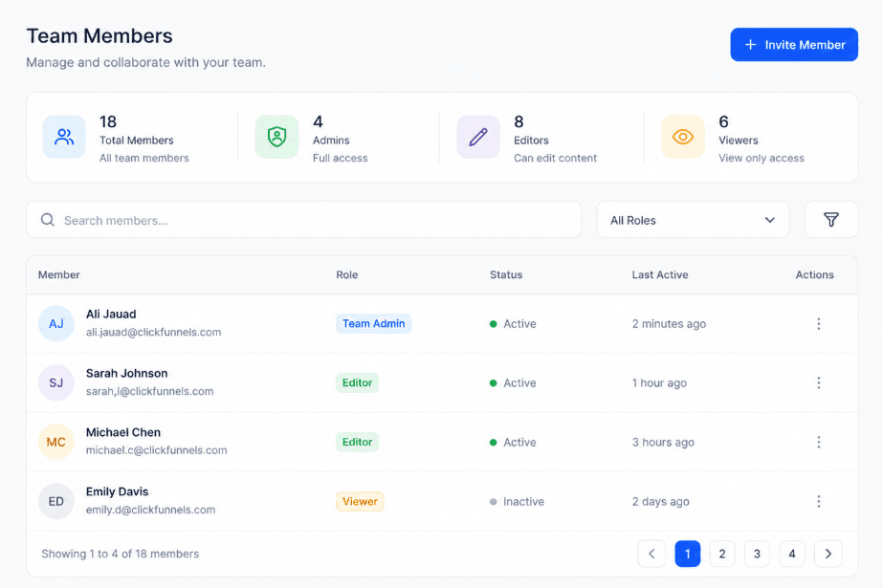This screenshot has height=588, width=883.
Task: Click the SJ avatar
Action: pyautogui.click(x=56, y=382)
